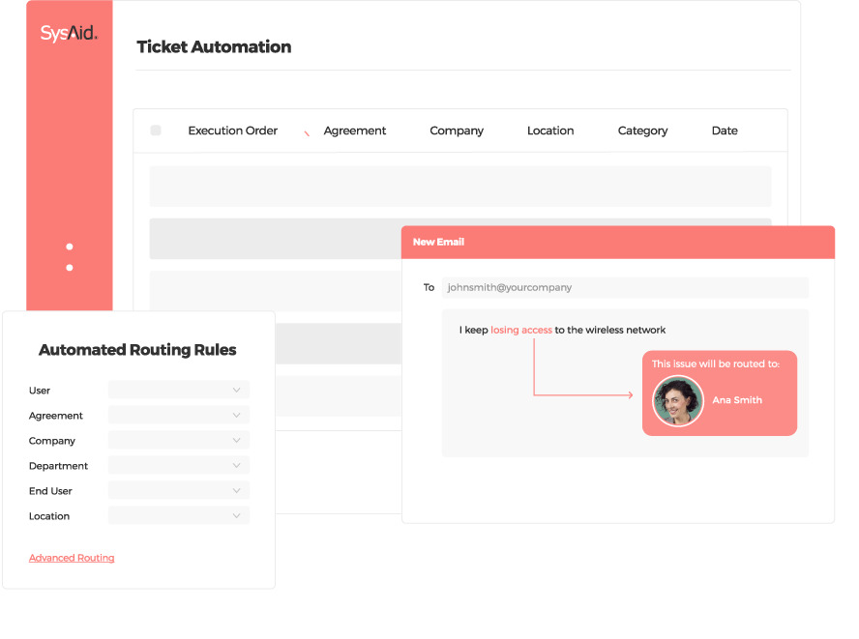The width and height of the screenshot is (859, 639).
Task: Sort by Execution Order column
Action: click(x=233, y=131)
